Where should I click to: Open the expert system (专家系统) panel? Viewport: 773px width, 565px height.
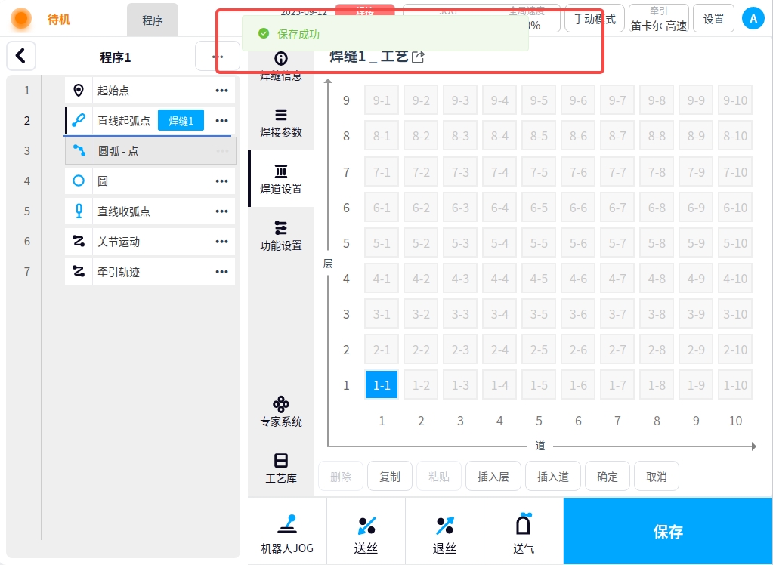tap(281, 411)
